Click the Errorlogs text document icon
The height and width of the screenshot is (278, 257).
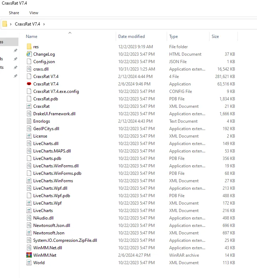[29, 121]
